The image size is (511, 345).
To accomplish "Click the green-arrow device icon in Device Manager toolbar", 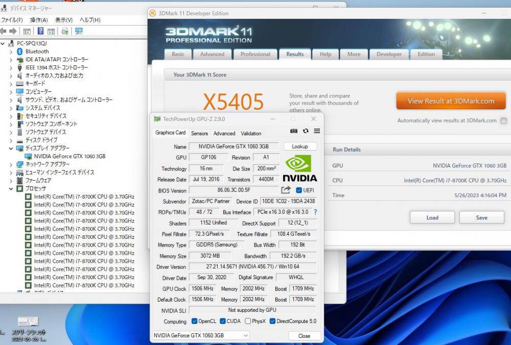I will pyautogui.click(x=65, y=31).
